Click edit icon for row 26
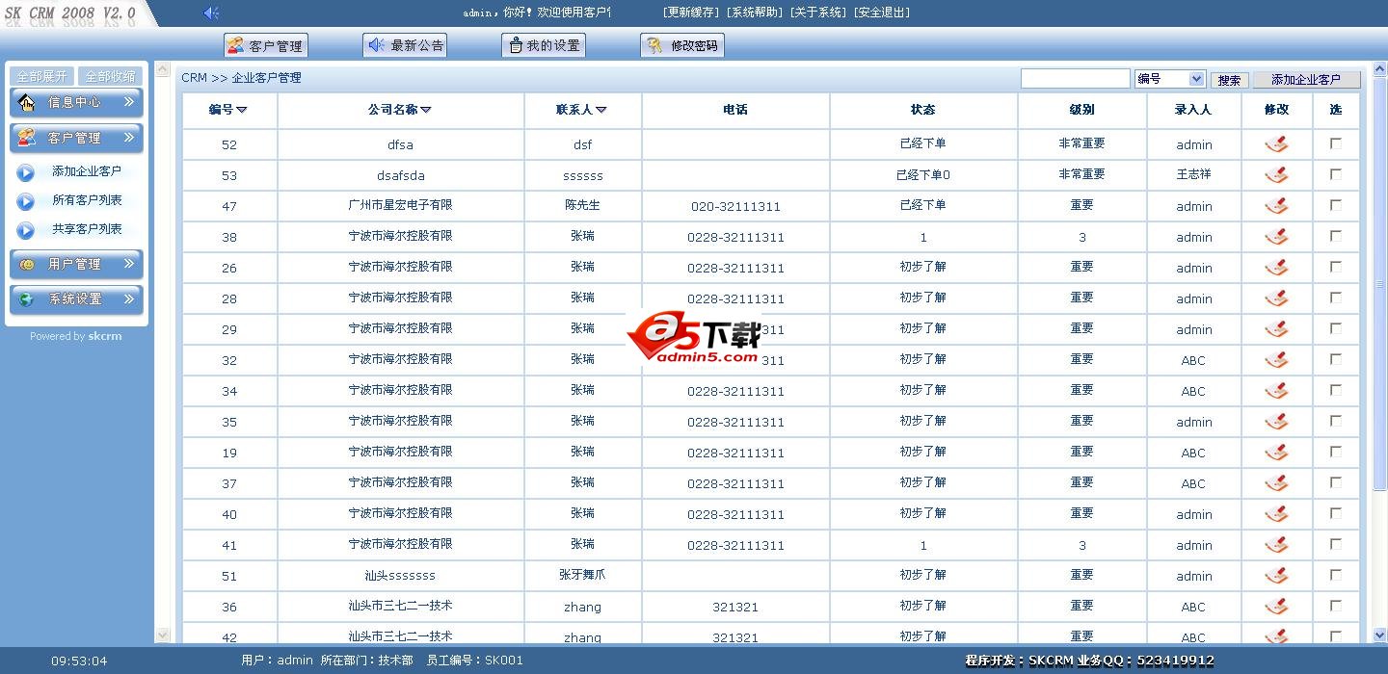Viewport: 1388px width, 674px height. (x=1276, y=268)
